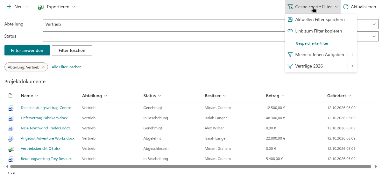Collapse the Gespeicherte Filter dropdown chevron
The image size is (382, 174).
336,7
